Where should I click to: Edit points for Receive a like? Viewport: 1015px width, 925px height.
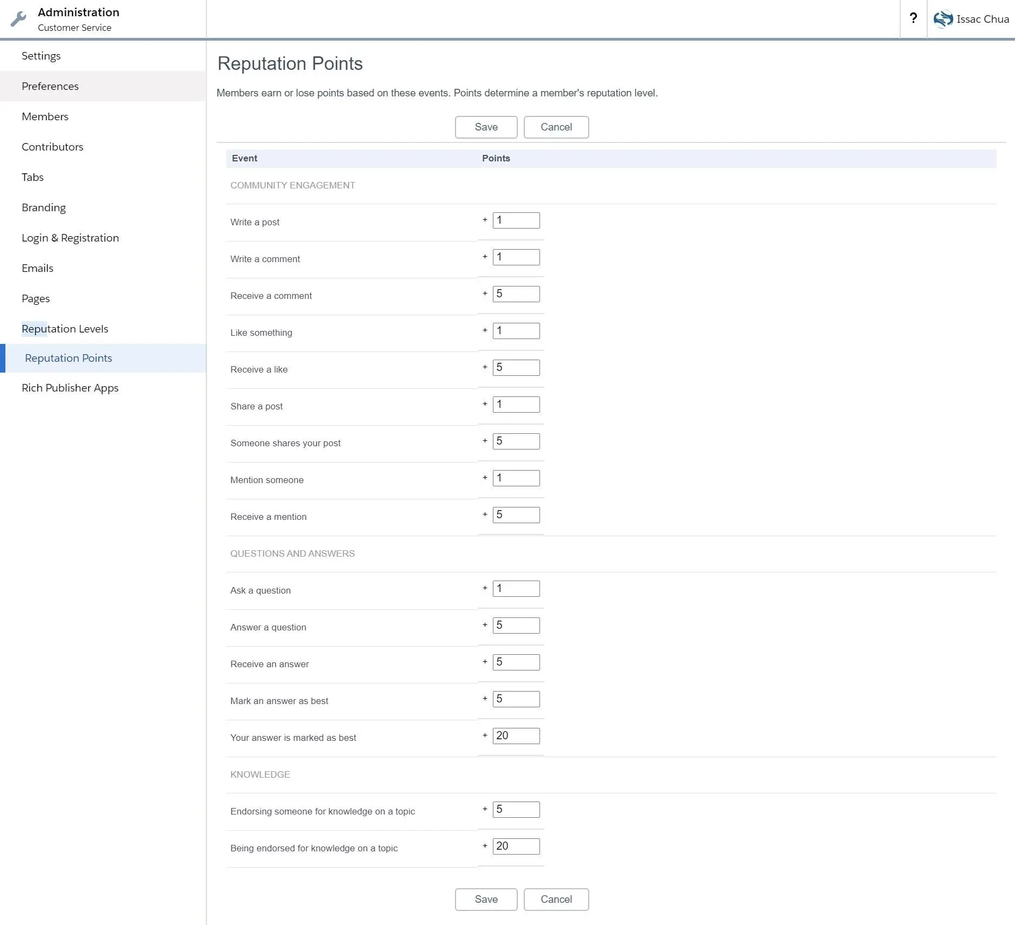(516, 368)
